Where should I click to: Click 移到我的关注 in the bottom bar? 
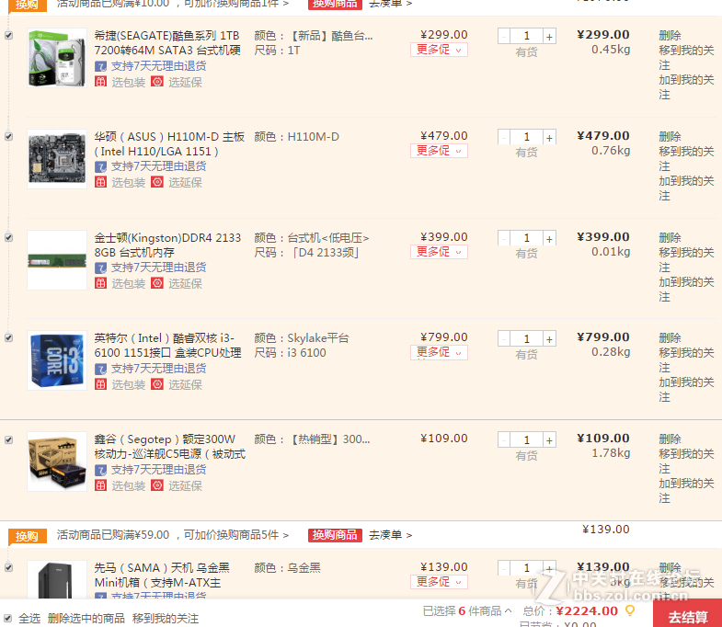[x=166, y=618]
